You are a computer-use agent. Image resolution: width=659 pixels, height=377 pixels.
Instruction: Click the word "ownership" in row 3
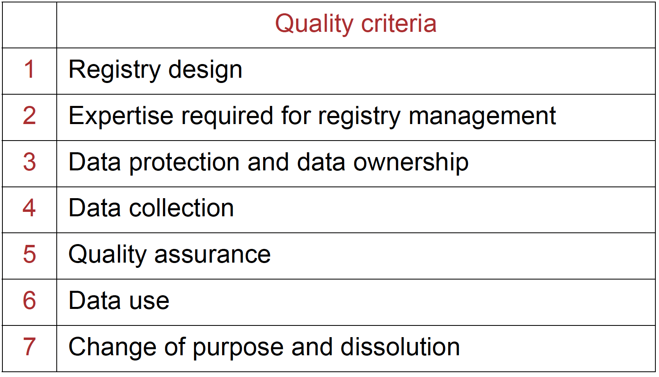pyautogui.click(x=411, y=162)
